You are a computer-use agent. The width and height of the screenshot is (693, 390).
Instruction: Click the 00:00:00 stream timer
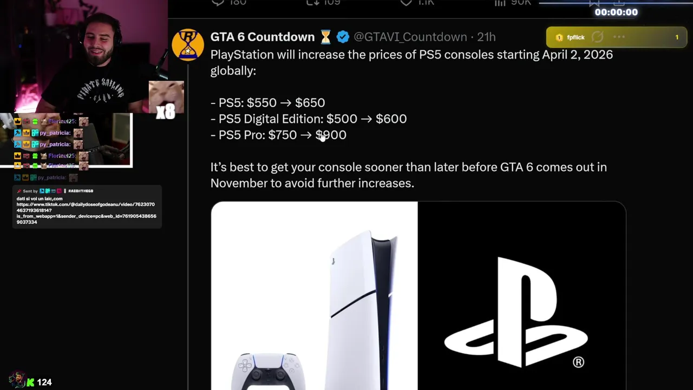click(616, 12)
